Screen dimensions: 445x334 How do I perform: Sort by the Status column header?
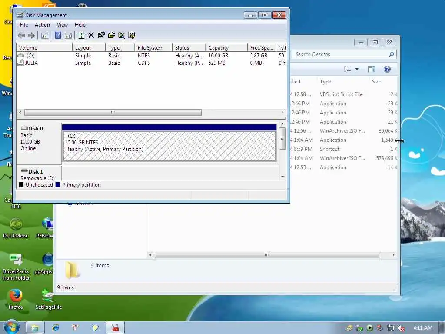click(x=189, y=48)
